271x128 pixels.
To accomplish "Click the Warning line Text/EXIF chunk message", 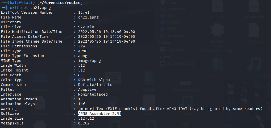I will (x=170, y=109).
